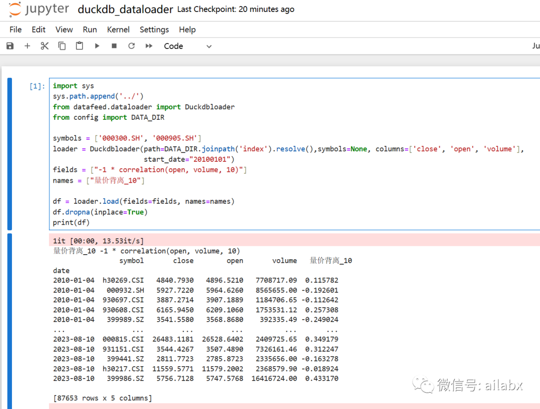Restart the kernel with the circular arrow icon
The image size is (540, 409).
131,46
